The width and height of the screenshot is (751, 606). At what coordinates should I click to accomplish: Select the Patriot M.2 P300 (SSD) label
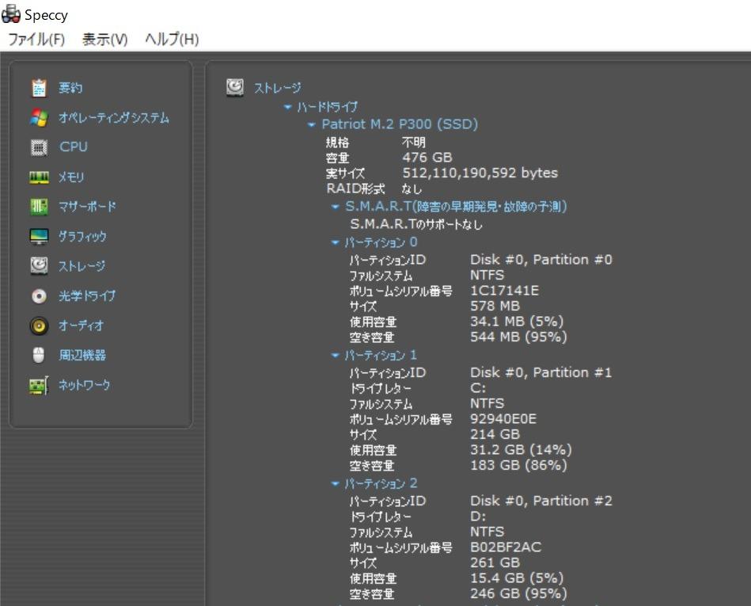[400, 124]
